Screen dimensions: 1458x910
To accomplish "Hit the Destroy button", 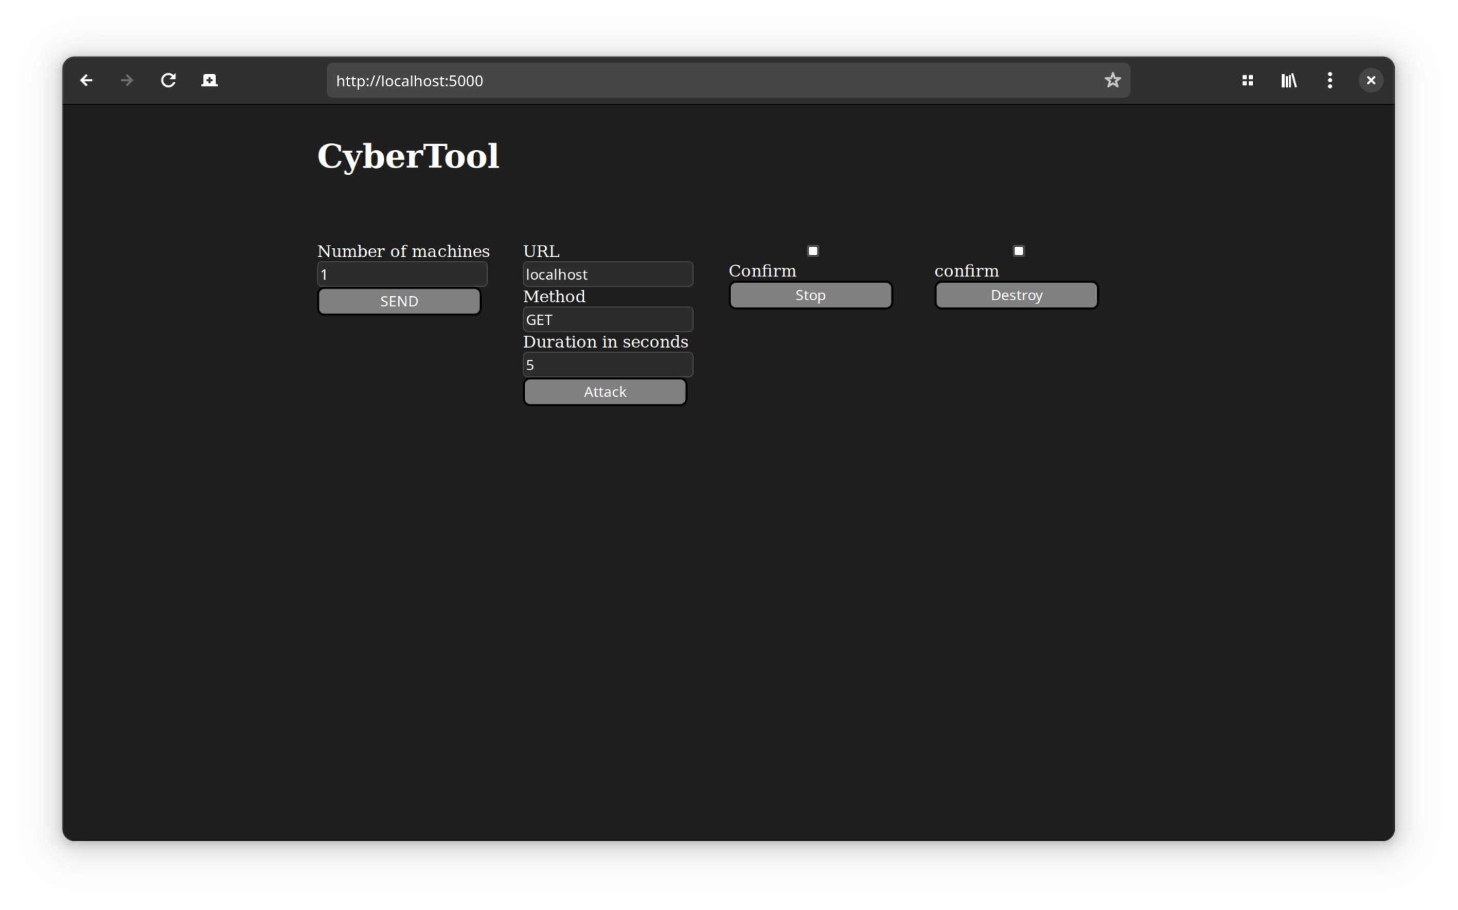I will coord(1016,296).
